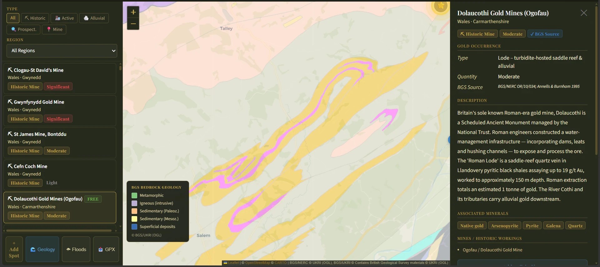600x267 pixels.
Task: Select Cefn Coch Mine entry
Action: (x=60, y=175)
